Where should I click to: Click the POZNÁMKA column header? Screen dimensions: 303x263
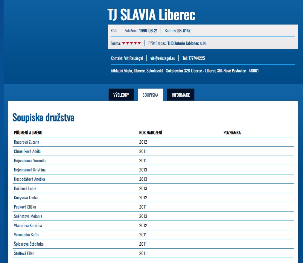(232, 133)
